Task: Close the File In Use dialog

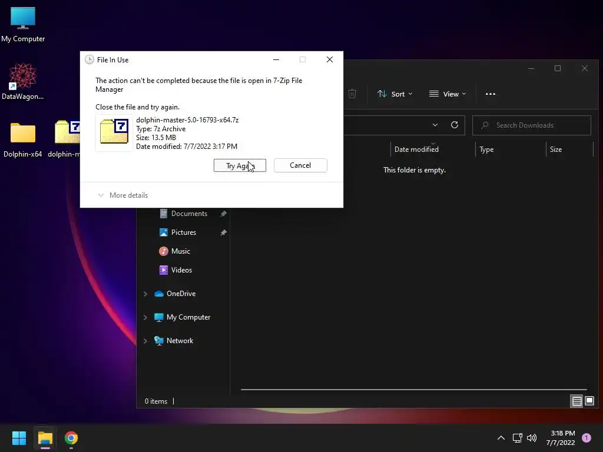Action: 330,59
